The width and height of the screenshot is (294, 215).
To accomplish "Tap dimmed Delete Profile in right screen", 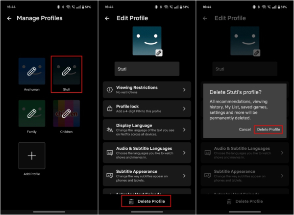I will click(245, 201).
